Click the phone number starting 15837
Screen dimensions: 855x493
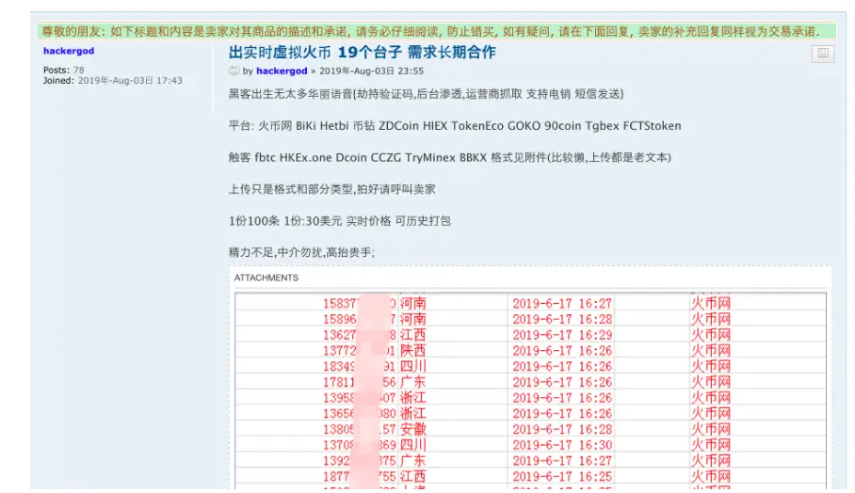click(x=360, y=304)
